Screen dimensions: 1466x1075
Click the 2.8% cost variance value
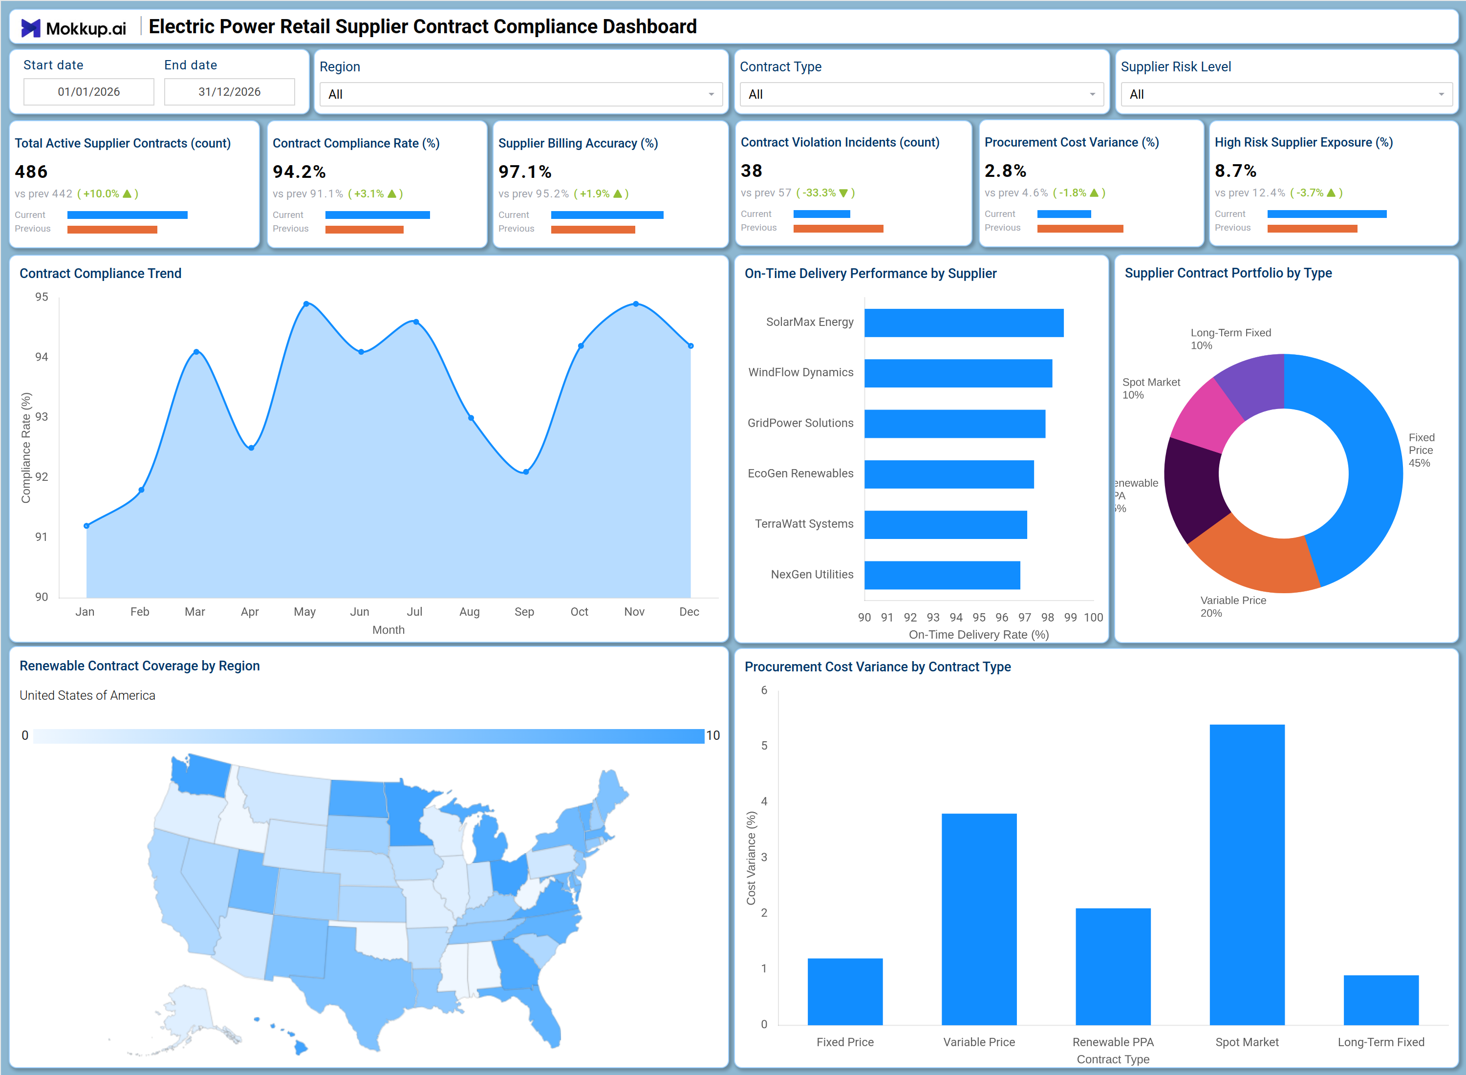tap(1005, 171)
